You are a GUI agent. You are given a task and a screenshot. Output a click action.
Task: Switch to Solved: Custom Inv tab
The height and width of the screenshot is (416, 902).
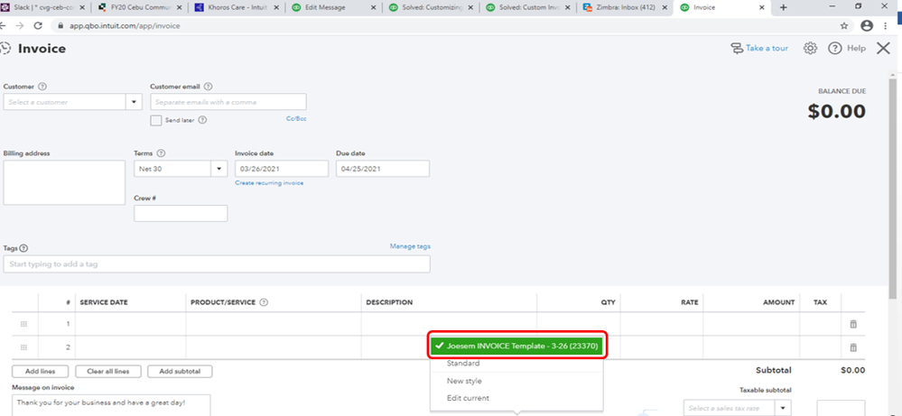tap(529, 7)
